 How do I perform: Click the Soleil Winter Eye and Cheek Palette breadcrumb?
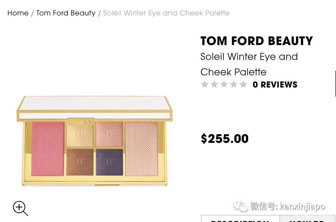tap(166, 13)
